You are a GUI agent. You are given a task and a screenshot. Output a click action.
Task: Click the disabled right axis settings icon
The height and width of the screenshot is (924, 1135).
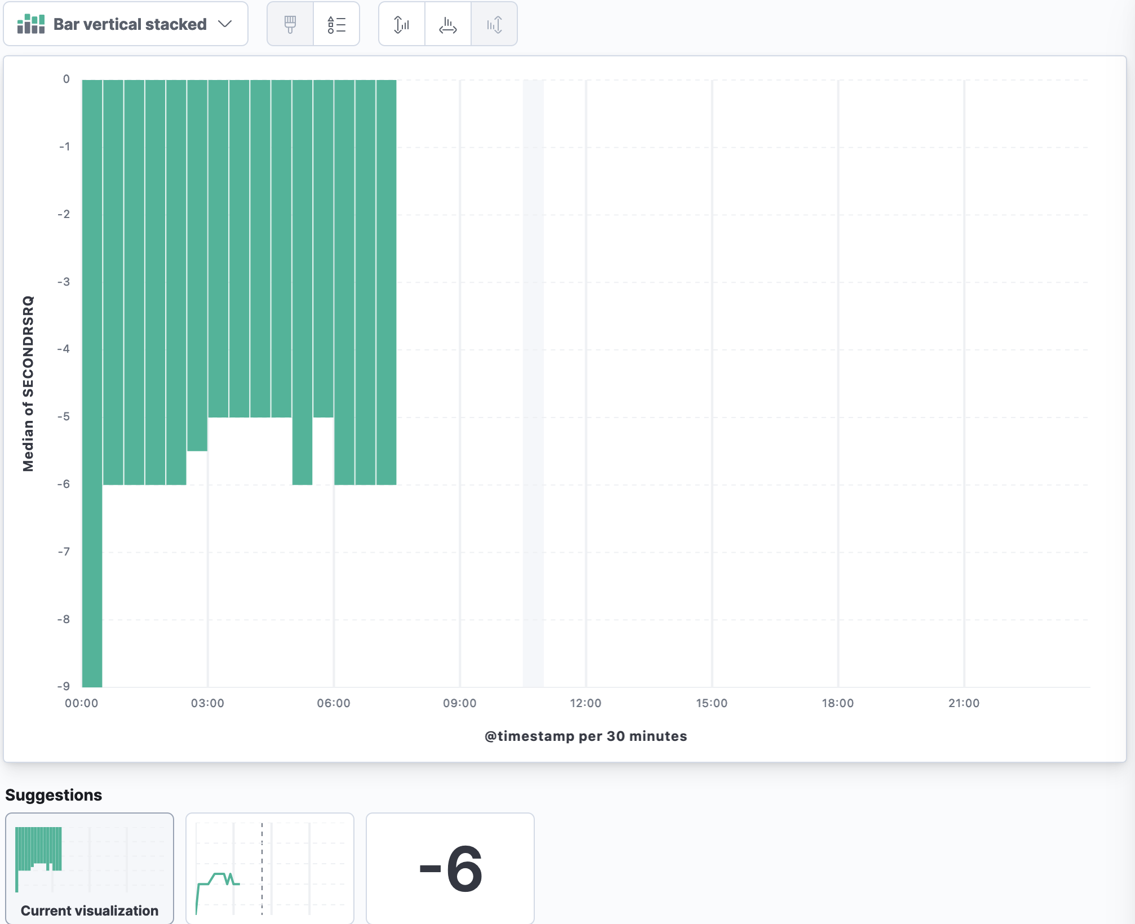(x=494, y=24)
